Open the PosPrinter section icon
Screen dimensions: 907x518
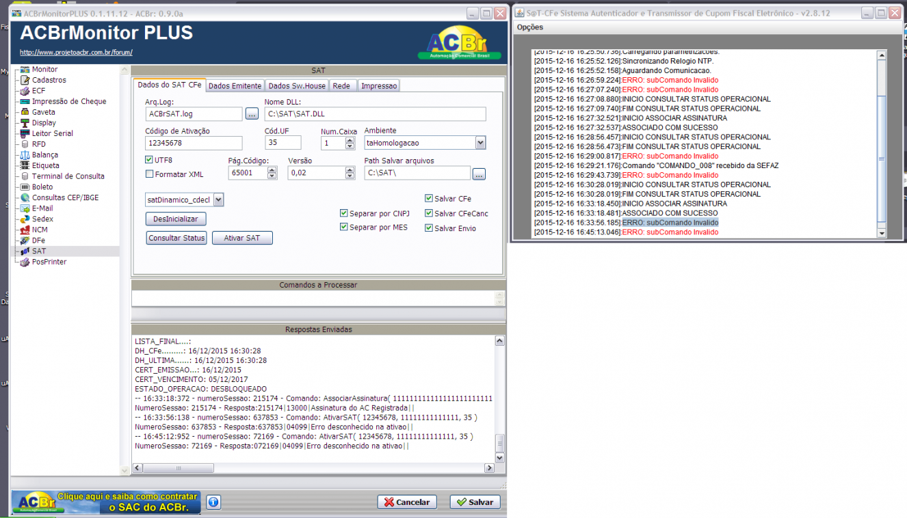tap(25, 262)
